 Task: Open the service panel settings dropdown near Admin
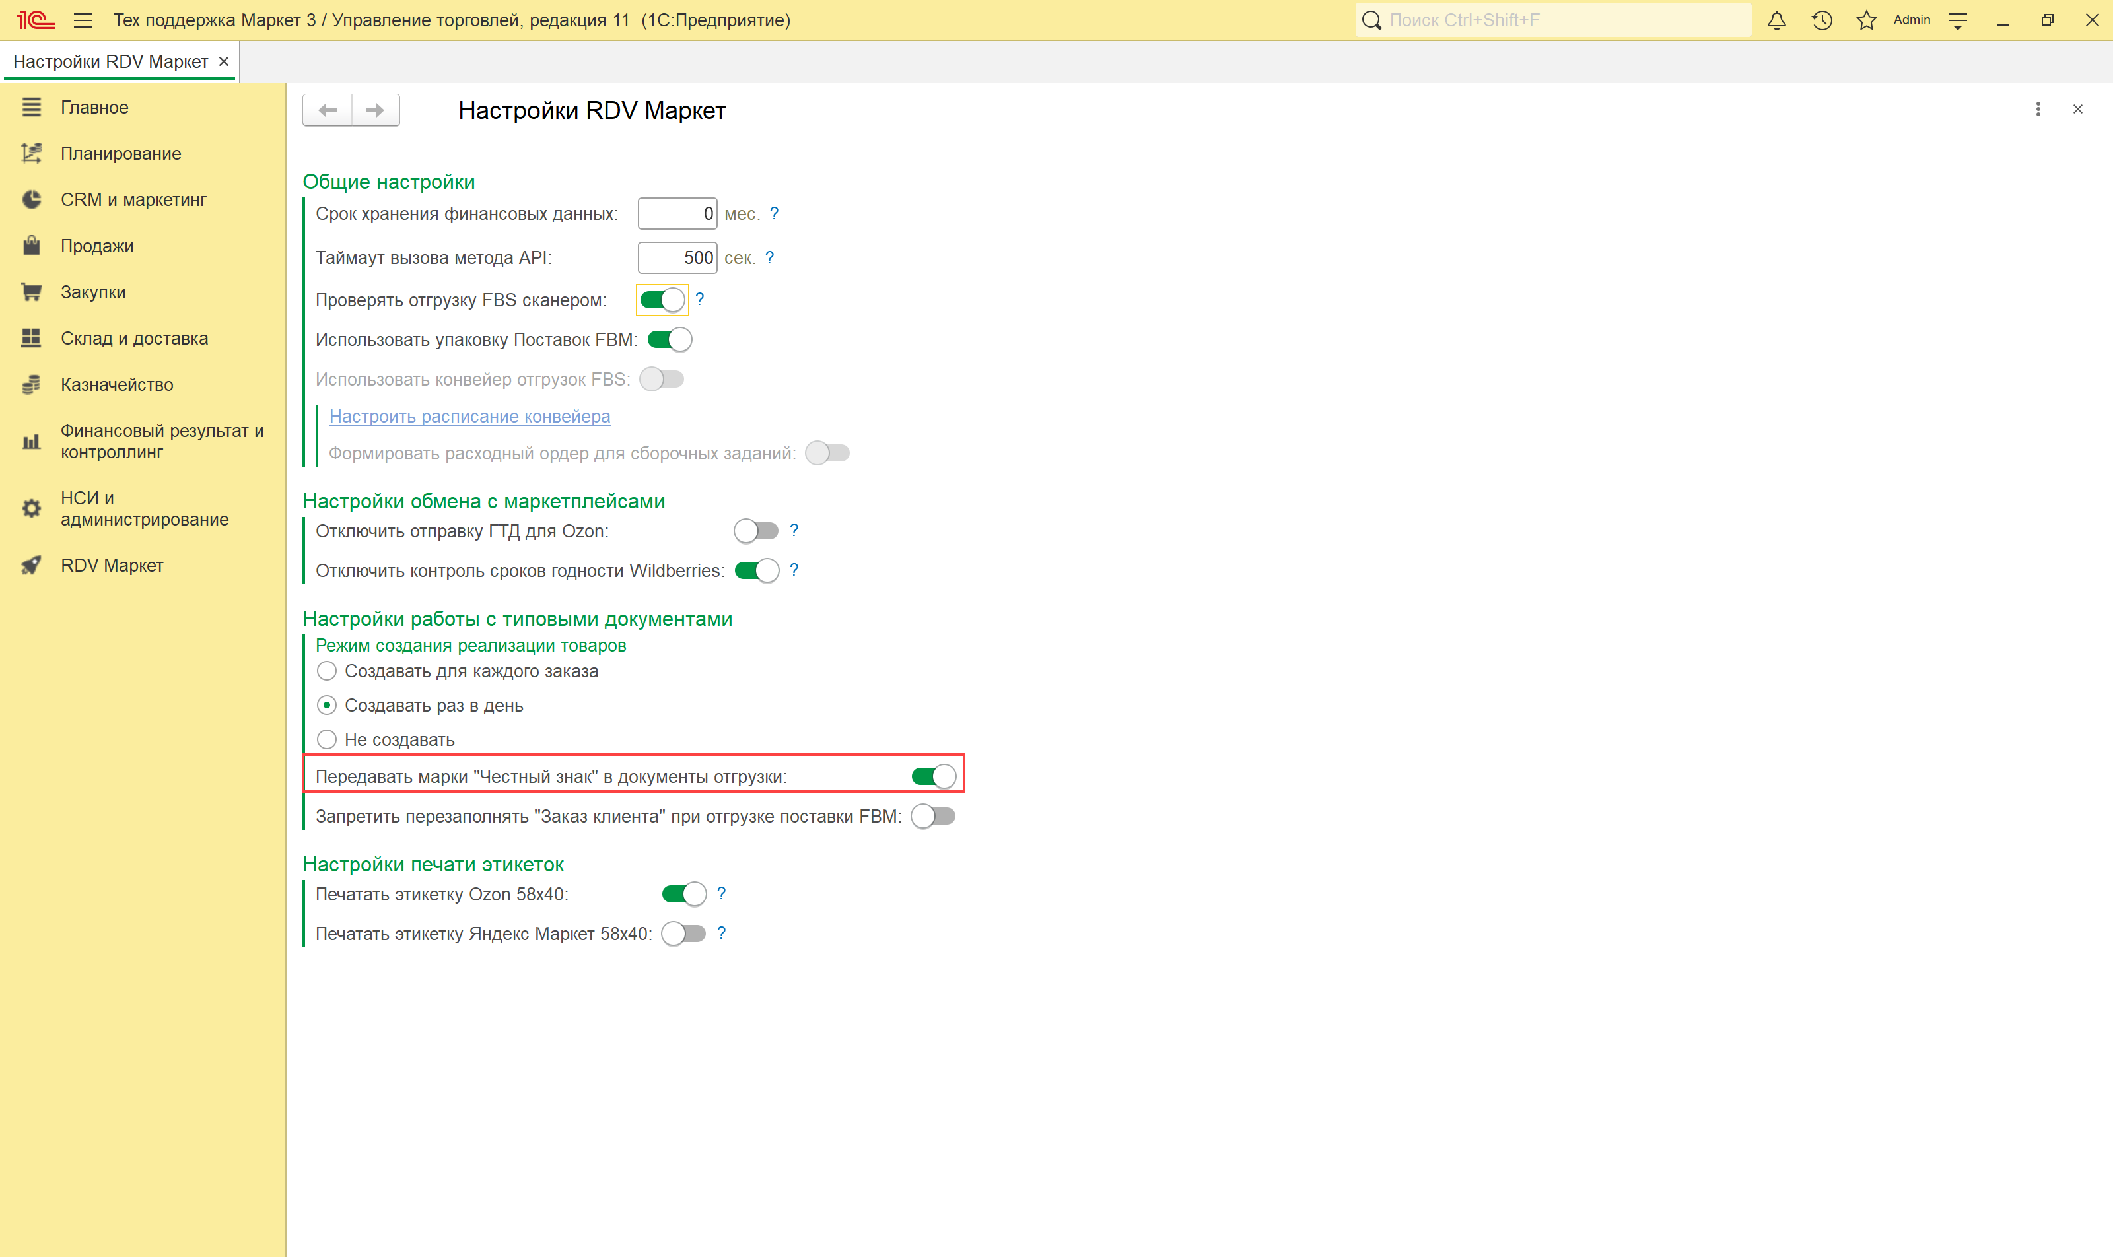1957,20
